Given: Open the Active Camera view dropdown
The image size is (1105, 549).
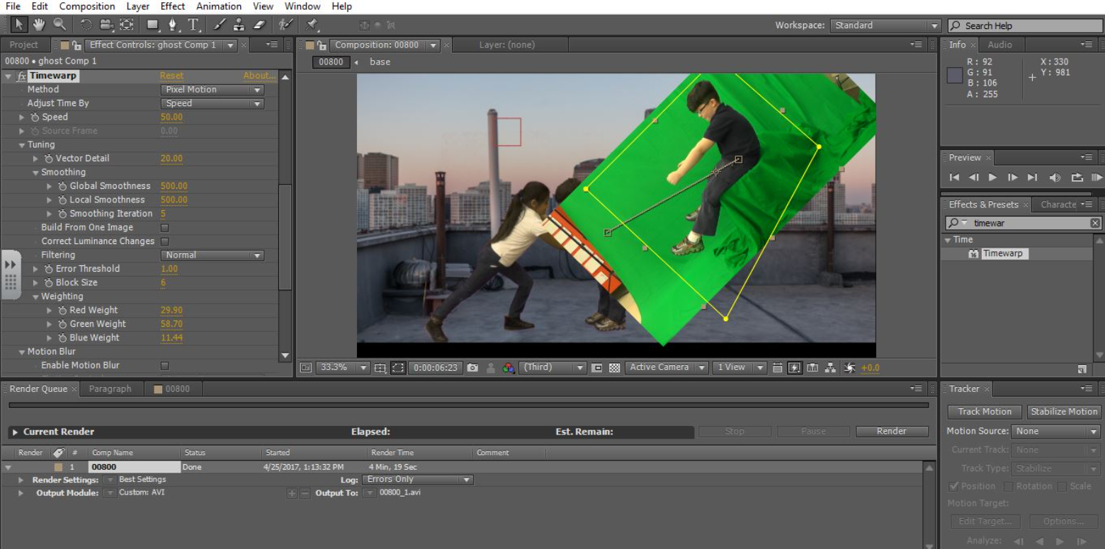Looking at the screenshot, I should (666, 367).
